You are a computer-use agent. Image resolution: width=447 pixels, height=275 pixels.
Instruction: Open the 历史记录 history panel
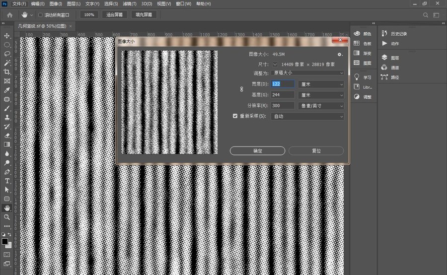[394, 34]
